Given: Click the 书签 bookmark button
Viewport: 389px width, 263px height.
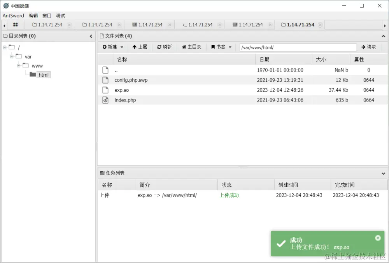Looking at the screenshot, I should click(x=218, y=47).
